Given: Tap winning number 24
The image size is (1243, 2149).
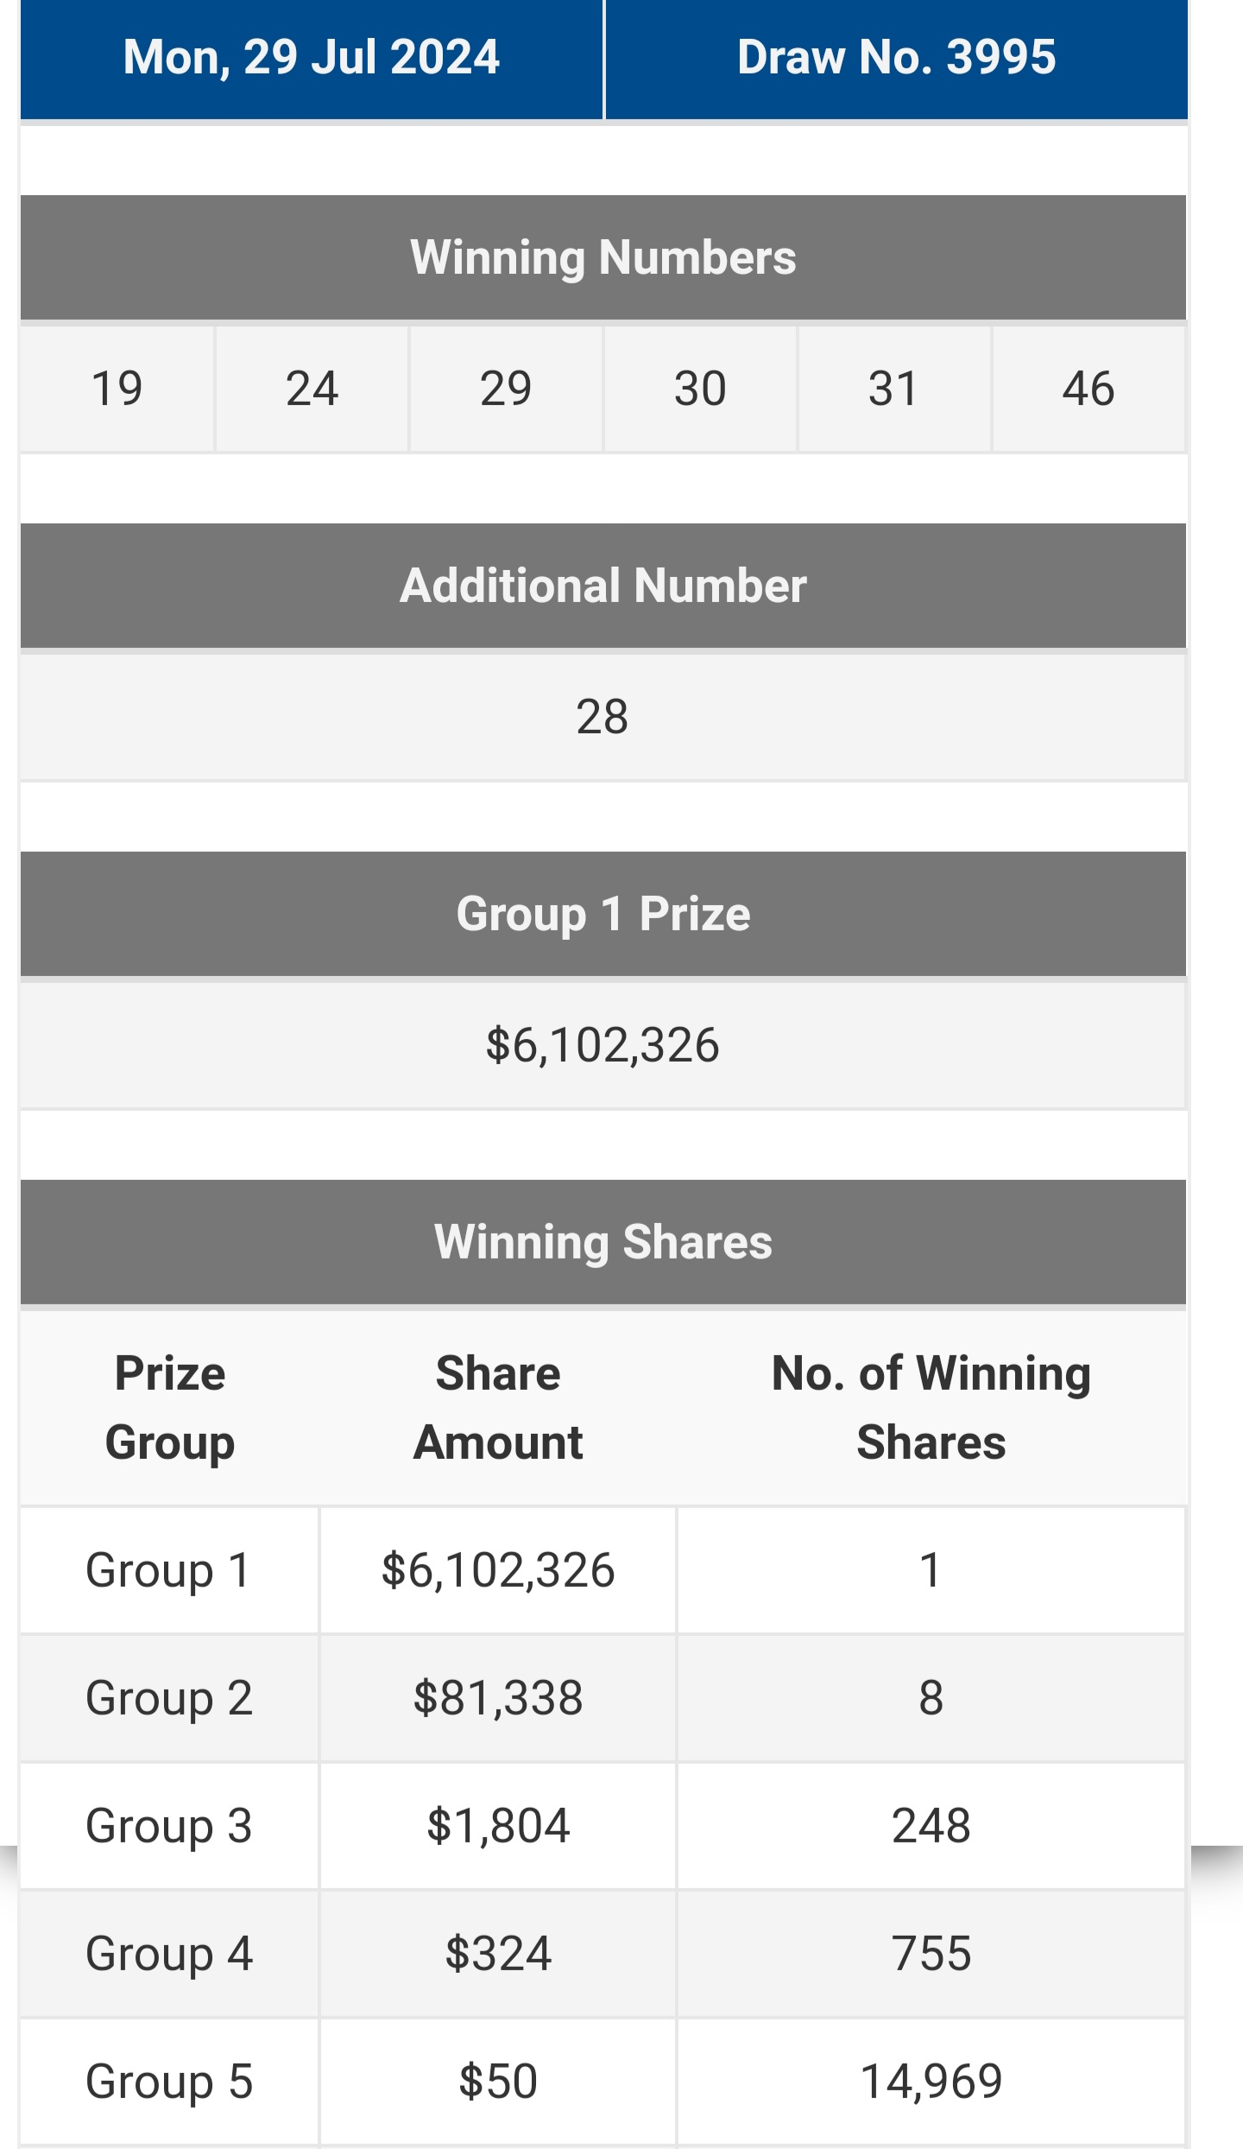Looking at the screenshot, I should click(x=312, y=389).
